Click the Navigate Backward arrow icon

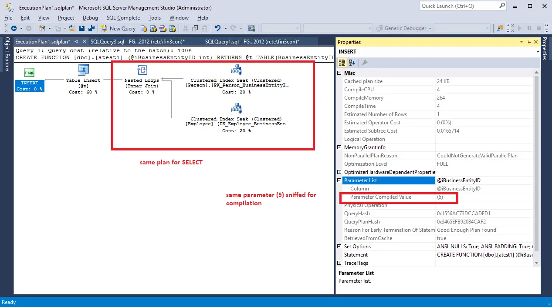click(14, 28)
